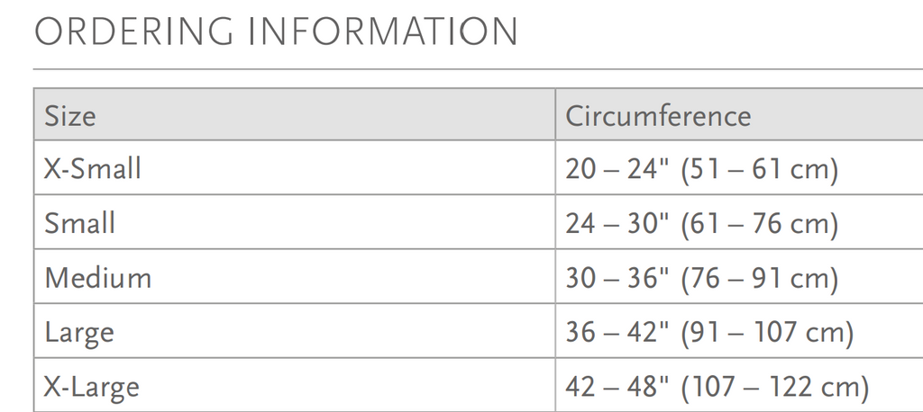Click the (51 – 61 cm) text
Viewport: 923px width, 412px height.
[759, 170]
